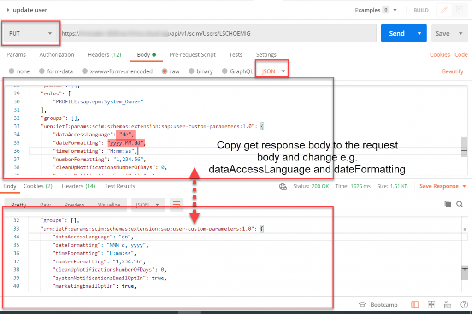Open the help question mark icon
This screenshot has height=314, width=472.
coord(464,305)
